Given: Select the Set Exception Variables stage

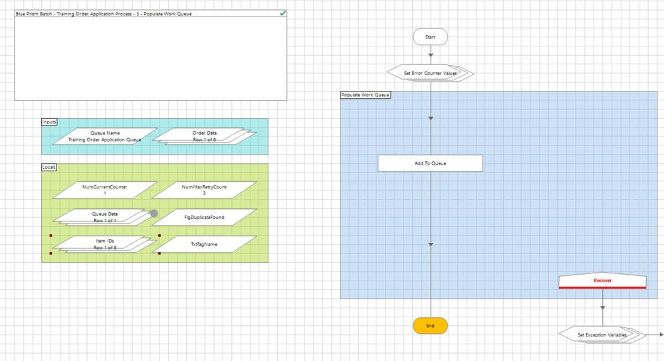Looking at the screenshot, I should pos(602,335).
